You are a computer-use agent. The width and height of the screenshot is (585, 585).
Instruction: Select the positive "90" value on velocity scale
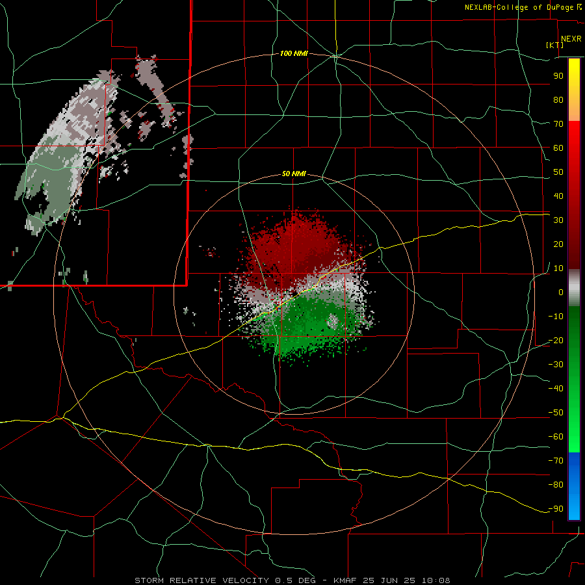pos(558,76)
